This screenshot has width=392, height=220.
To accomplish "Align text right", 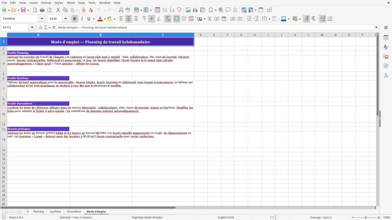I will (x=136, y=19).
